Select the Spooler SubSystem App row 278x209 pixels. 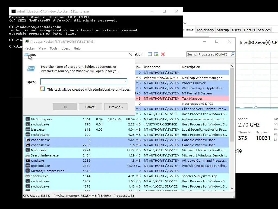click(127, 176)
